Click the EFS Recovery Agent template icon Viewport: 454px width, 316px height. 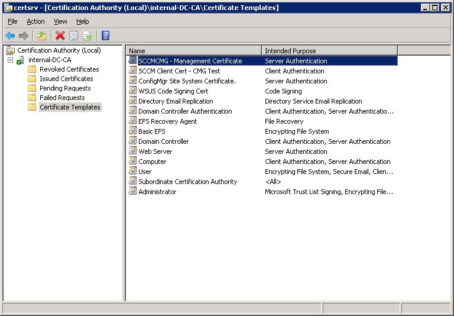132,121
